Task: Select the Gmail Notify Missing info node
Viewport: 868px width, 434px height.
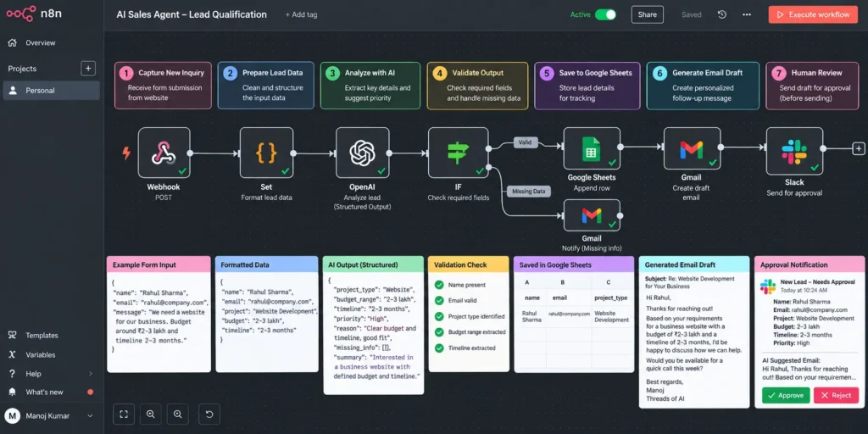Action: [592, 215]
